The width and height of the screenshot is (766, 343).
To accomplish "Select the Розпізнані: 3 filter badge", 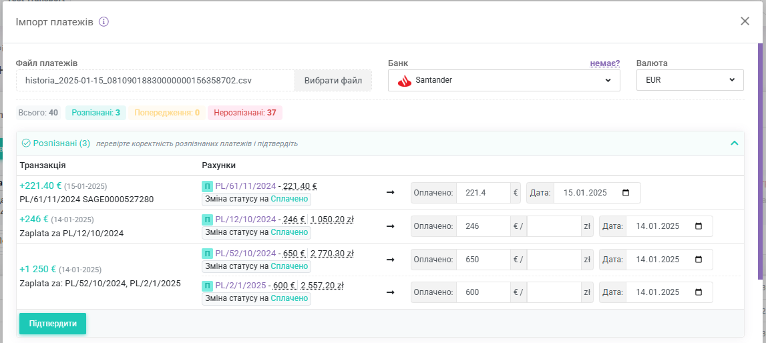I will [x=95, y=113].
